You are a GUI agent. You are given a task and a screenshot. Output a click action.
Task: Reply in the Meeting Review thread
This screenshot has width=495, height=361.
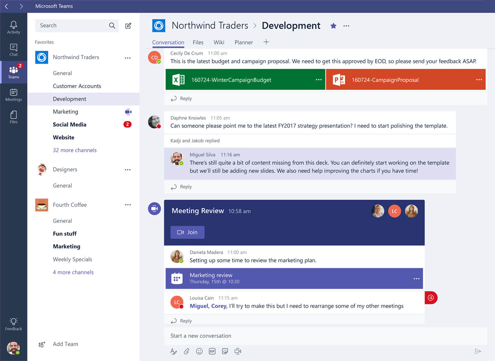pyautogui.click(x=181, y=321)
